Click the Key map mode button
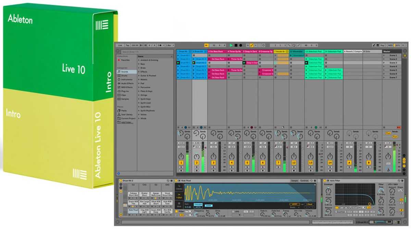 click(382, 45)
